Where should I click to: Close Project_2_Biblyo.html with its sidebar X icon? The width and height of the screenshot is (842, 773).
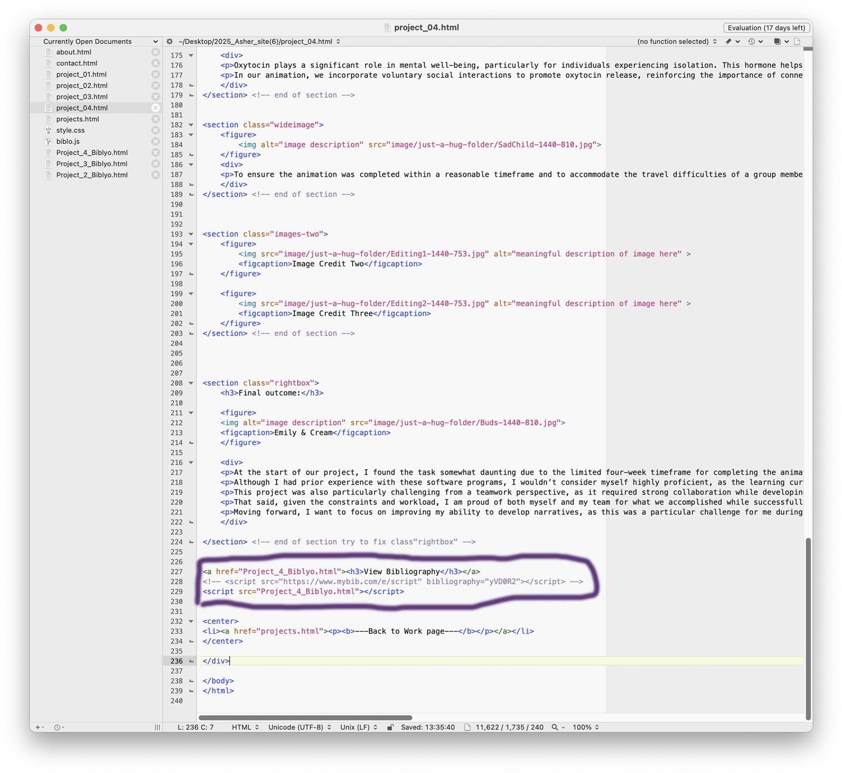(x=156, y=174)
